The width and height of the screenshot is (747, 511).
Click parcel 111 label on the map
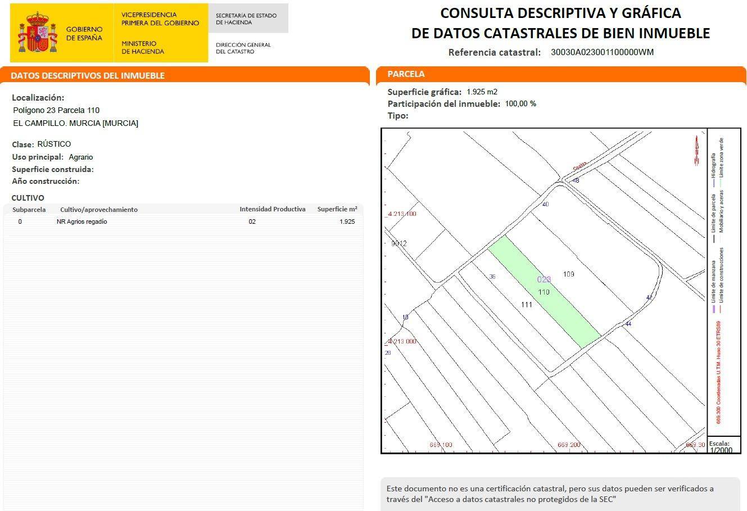(526, 305)
